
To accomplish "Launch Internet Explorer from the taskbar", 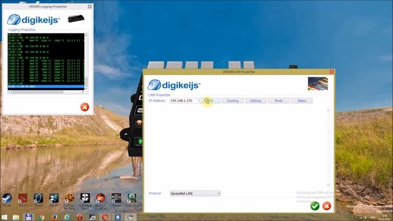I will pyautogui.click(x=67, y=217).
